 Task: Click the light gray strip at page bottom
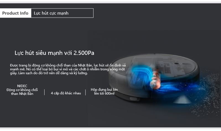tap(111, 128)
